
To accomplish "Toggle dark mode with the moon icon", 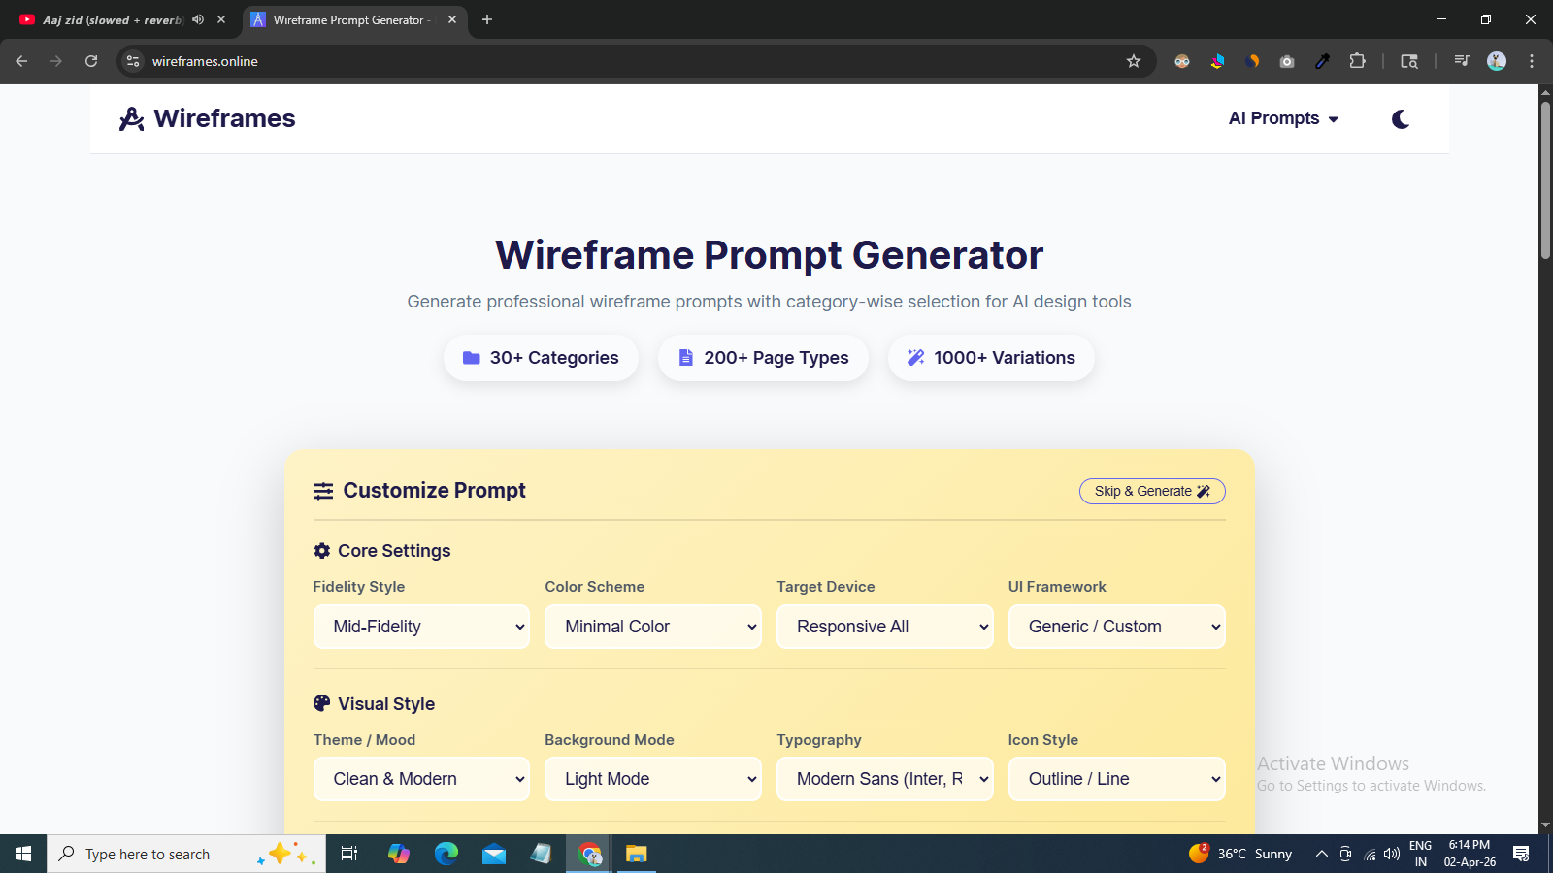I will point(1401,118).
